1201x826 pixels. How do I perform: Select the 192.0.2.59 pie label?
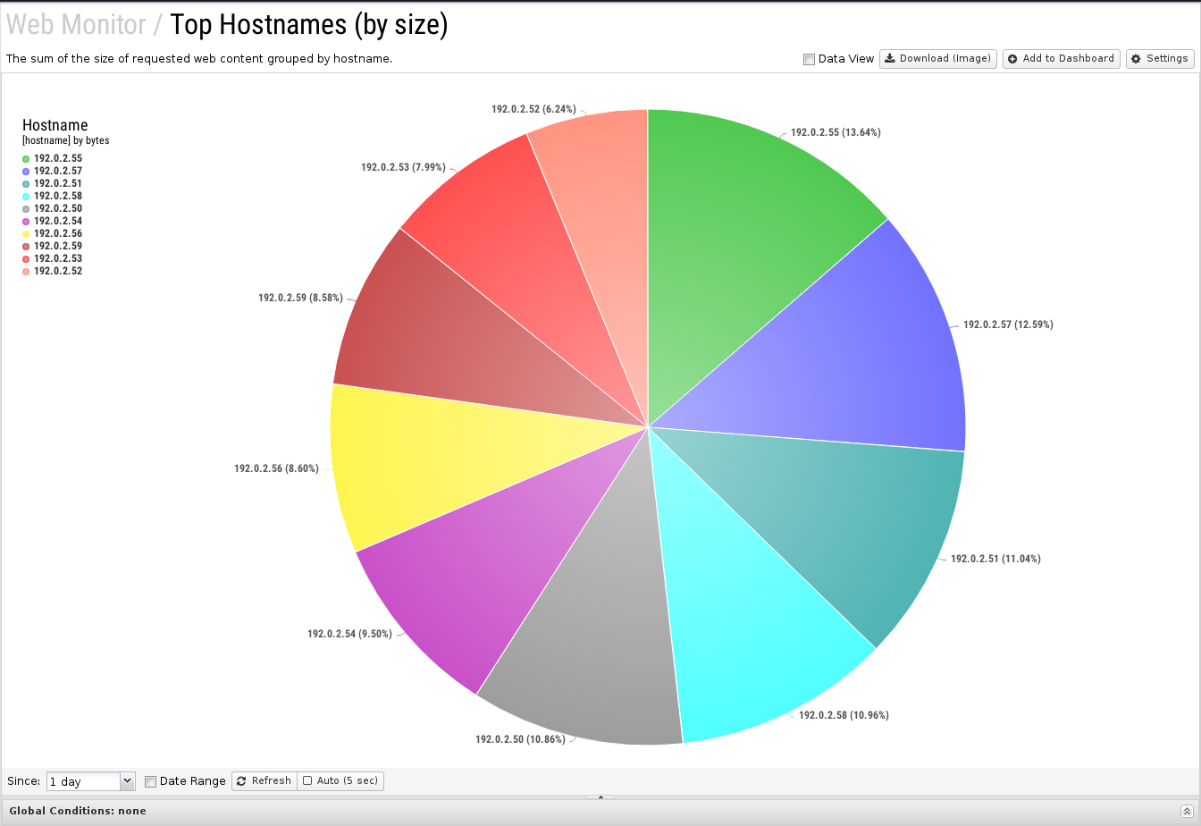click(300, 298)
